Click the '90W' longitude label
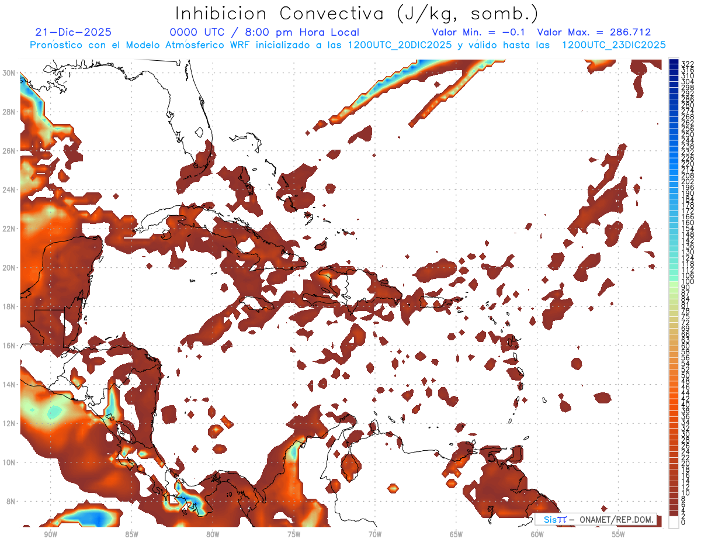Screen dimensions: 701x542 [x=50, y=534]
